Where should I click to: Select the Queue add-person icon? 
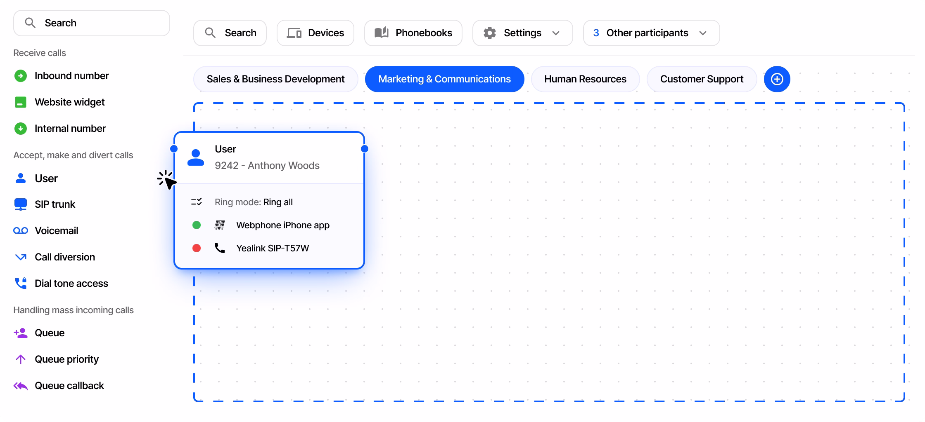21,333
